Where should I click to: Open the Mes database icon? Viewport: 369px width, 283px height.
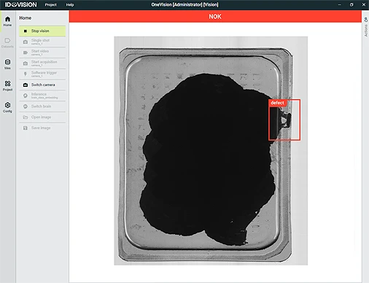pos(7,62)
